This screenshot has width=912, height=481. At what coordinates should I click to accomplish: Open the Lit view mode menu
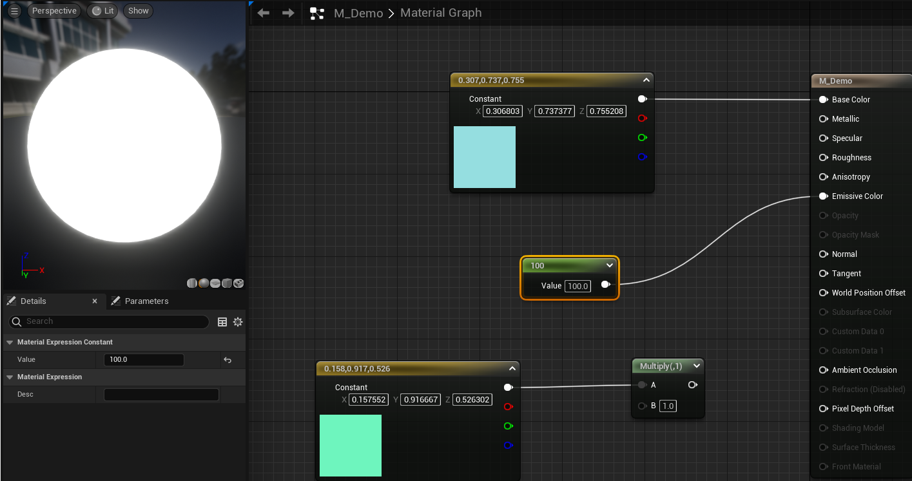point(103,11)
